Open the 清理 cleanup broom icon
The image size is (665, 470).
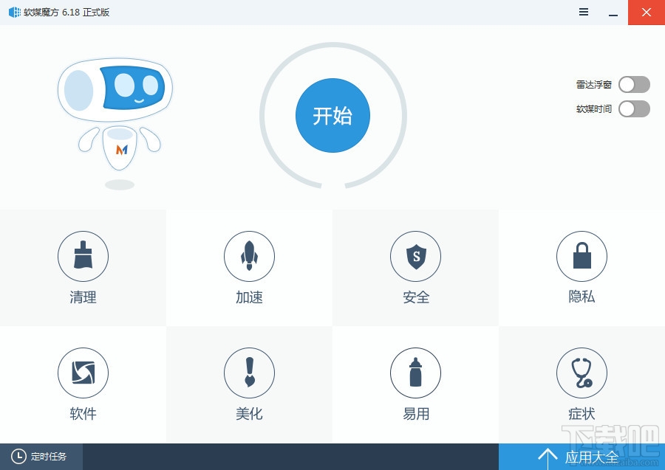[83, 256]
